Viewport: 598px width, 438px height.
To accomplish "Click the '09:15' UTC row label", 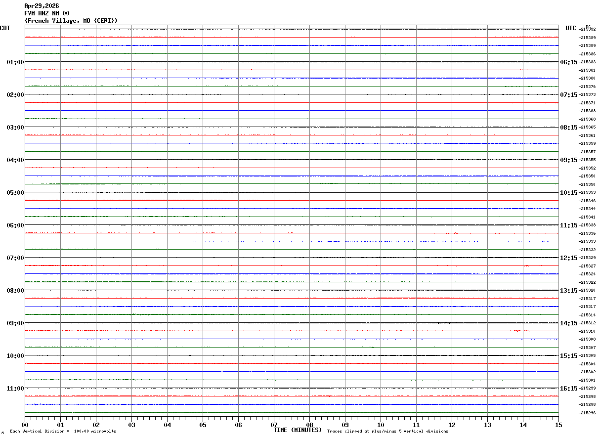I will 568,160.
